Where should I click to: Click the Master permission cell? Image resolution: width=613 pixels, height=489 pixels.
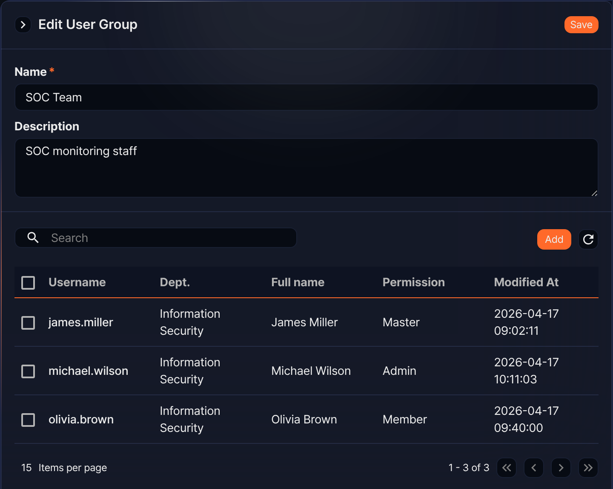(401, 322)
